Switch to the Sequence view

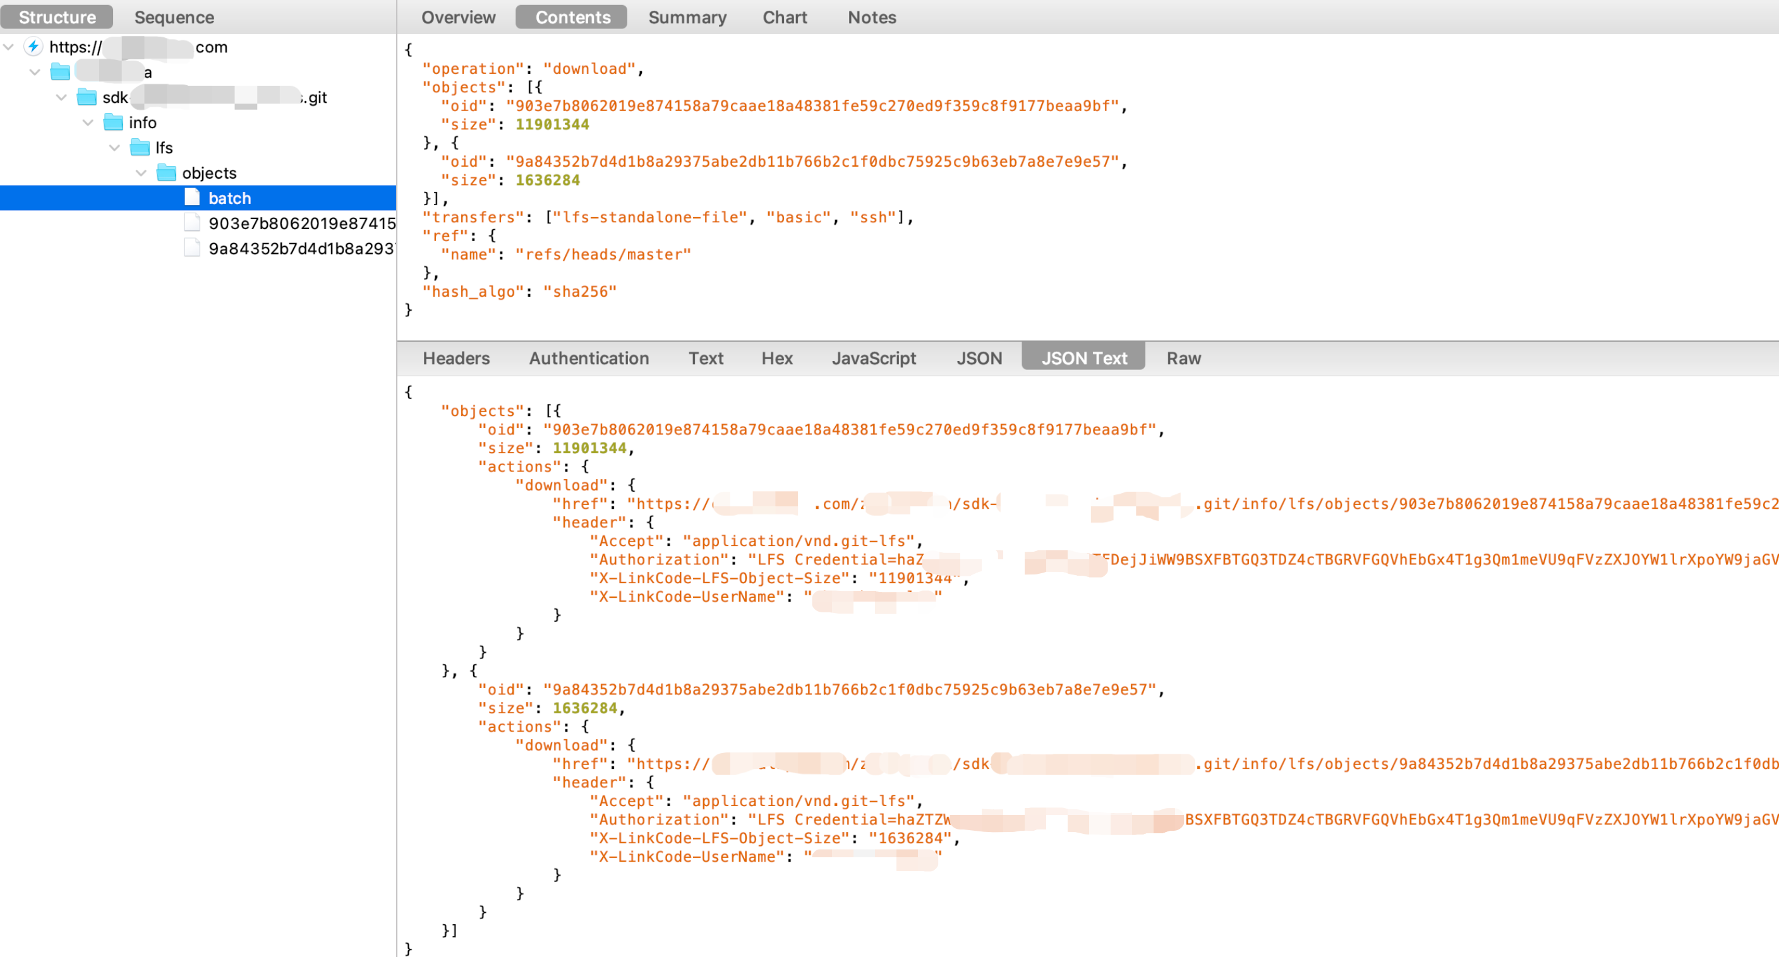tap(174, 17)
